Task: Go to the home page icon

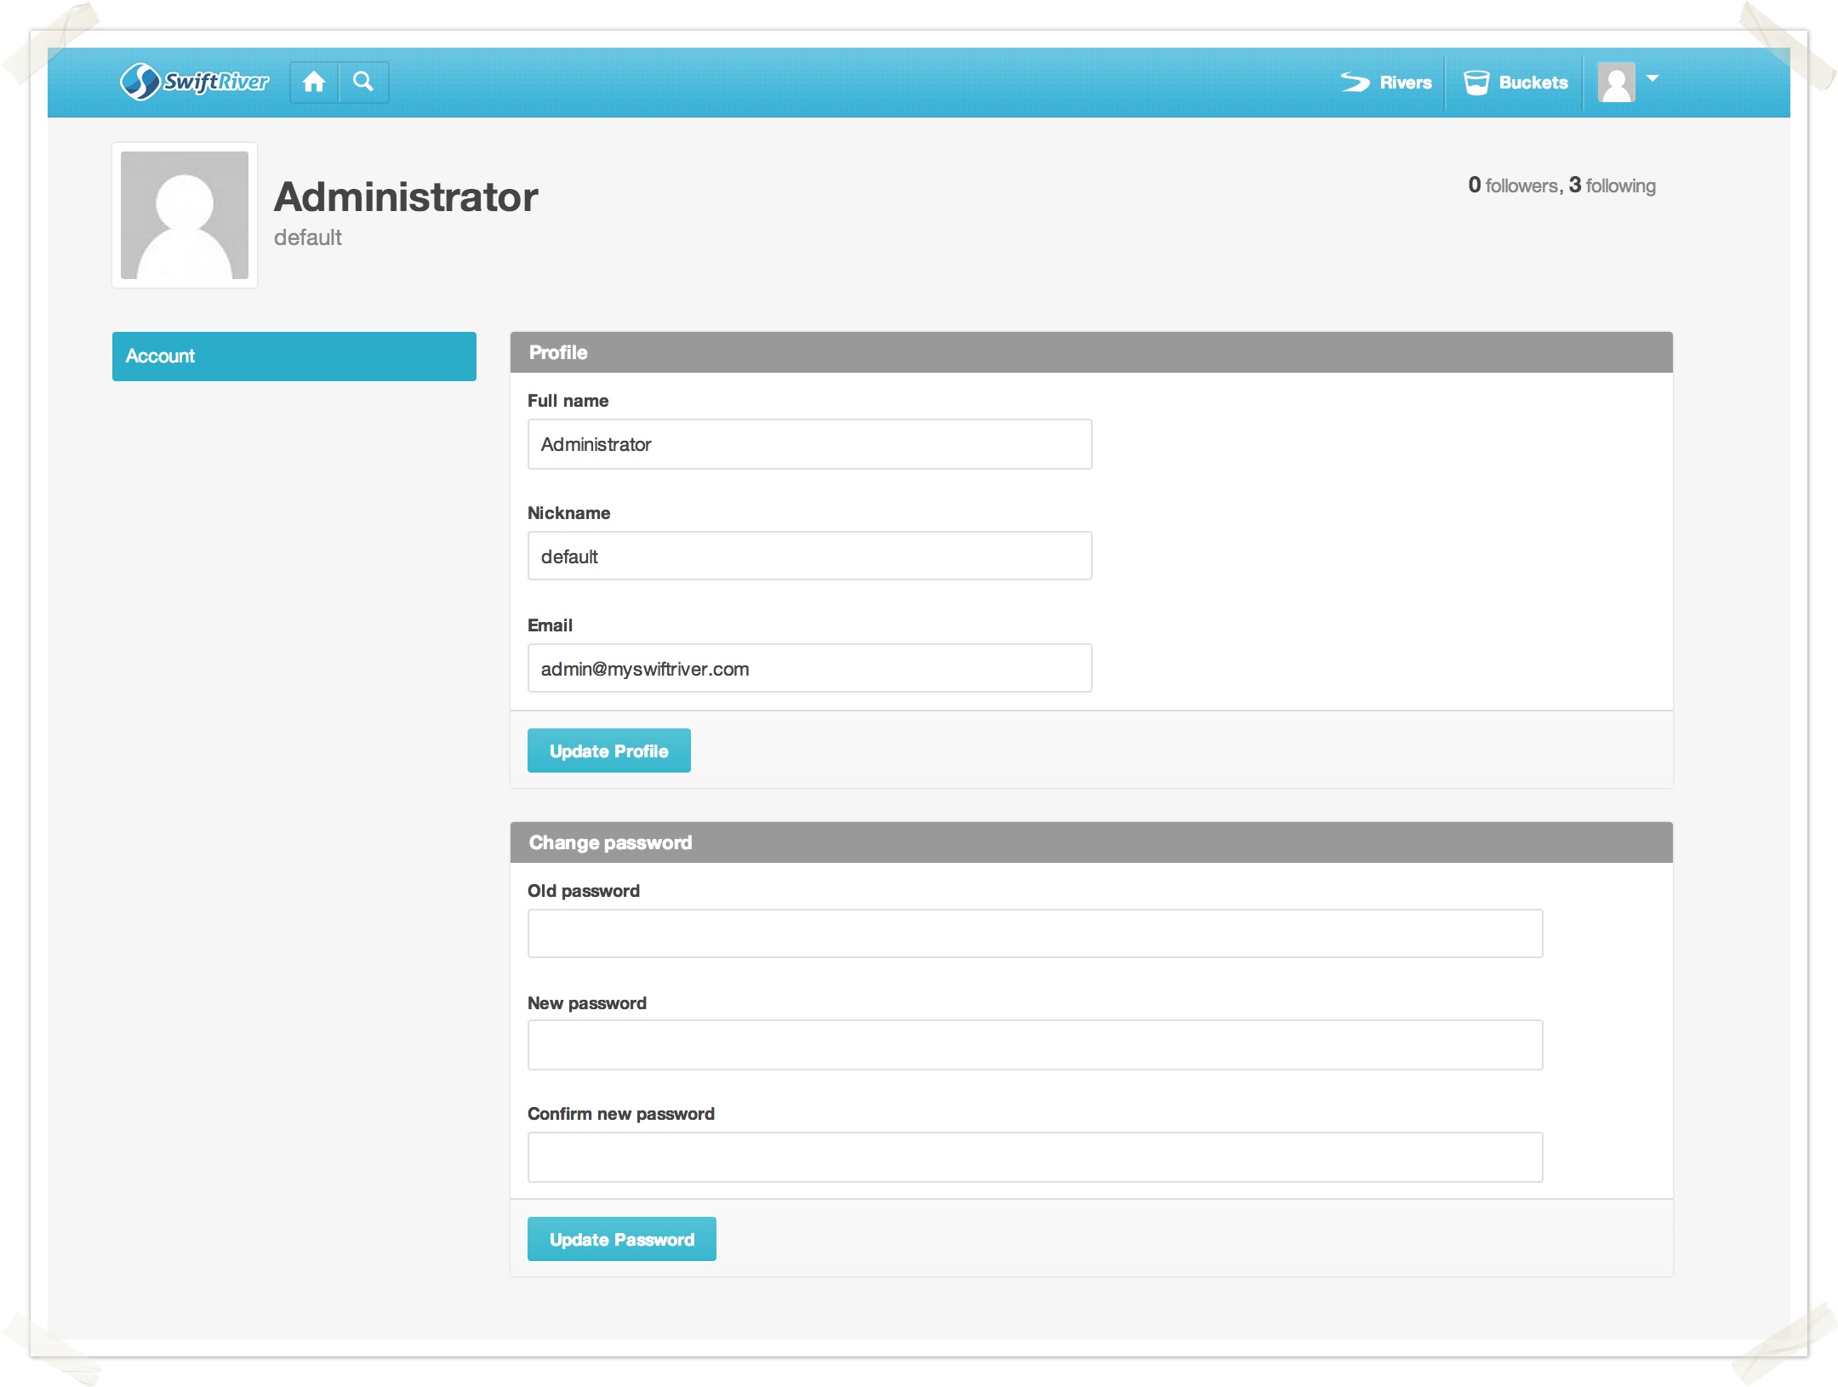Action: tap(314, 82)
